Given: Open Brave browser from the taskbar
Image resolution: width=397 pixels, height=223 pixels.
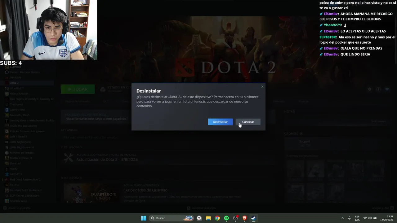Looking at the screenshot, I should coord(244,218).
